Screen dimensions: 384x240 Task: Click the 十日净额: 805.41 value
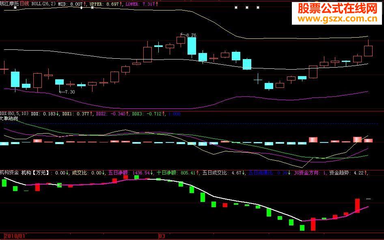coord(178,173)
